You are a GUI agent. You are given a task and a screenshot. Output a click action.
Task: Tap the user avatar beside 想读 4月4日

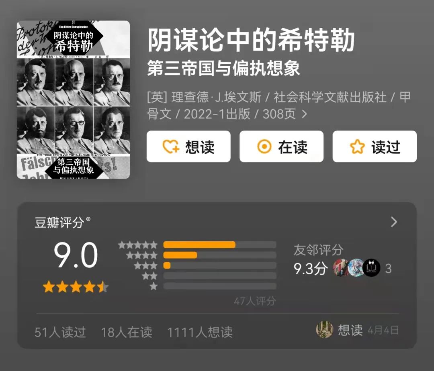(324, 330)
